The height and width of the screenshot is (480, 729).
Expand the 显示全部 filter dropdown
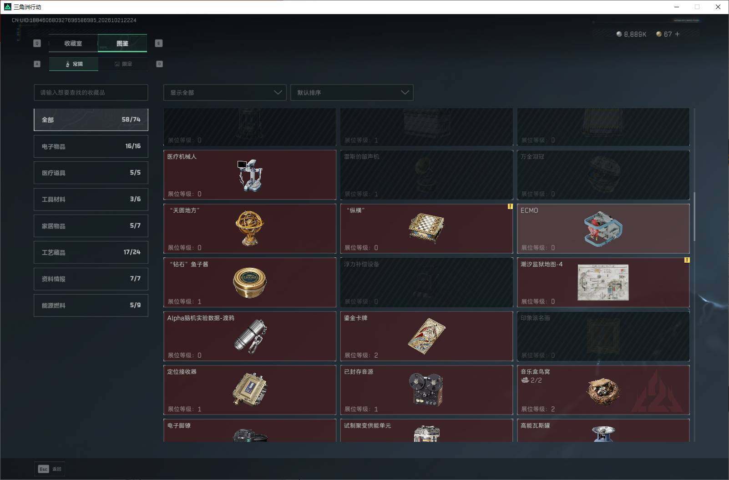[225, 92]
